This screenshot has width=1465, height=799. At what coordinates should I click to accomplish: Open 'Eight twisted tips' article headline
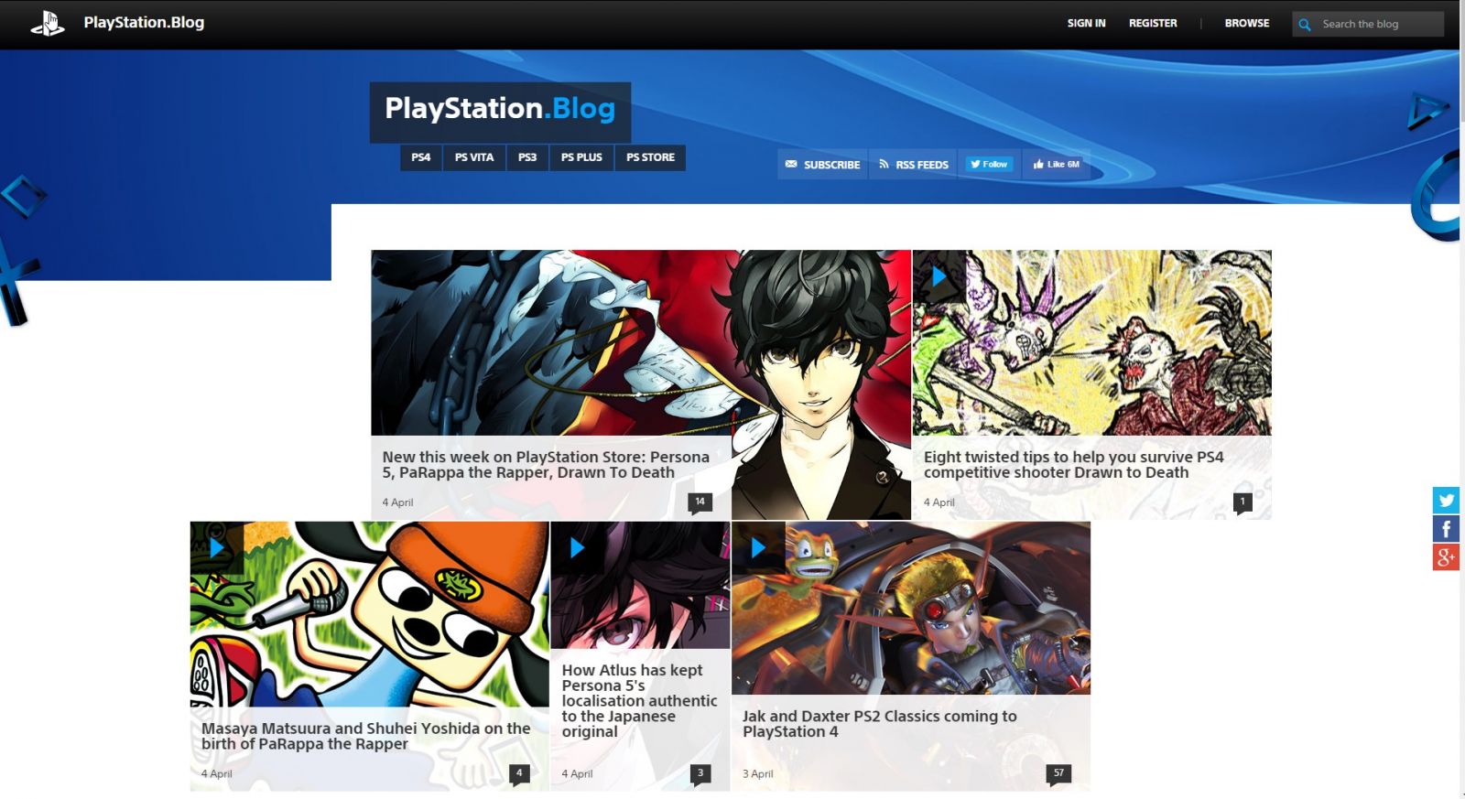(x=1073, y=465)
